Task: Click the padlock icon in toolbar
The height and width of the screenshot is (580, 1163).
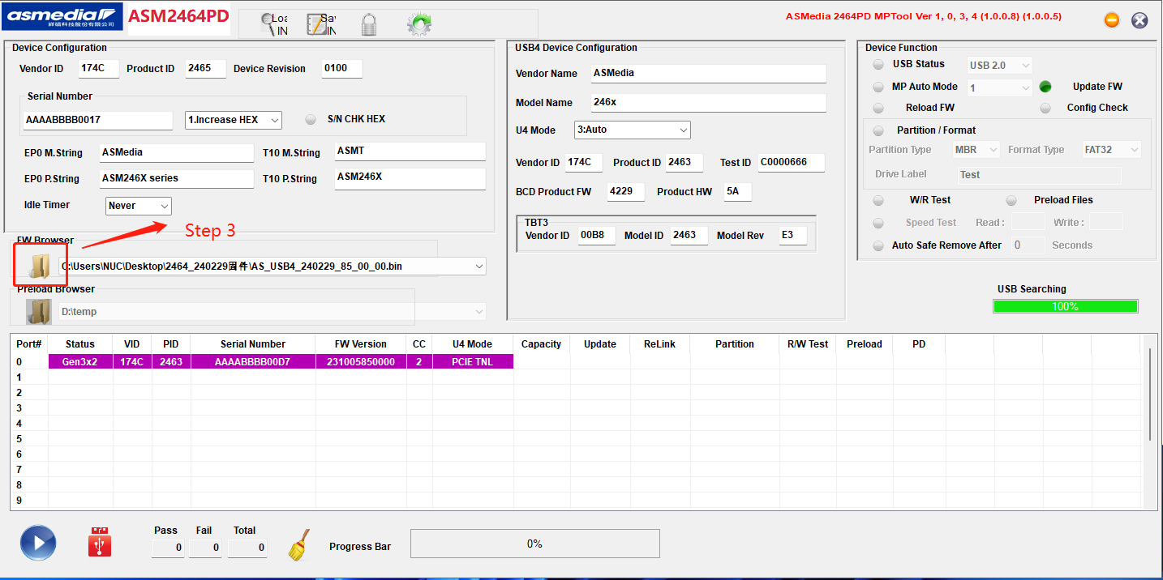Action: coord(369,24)
